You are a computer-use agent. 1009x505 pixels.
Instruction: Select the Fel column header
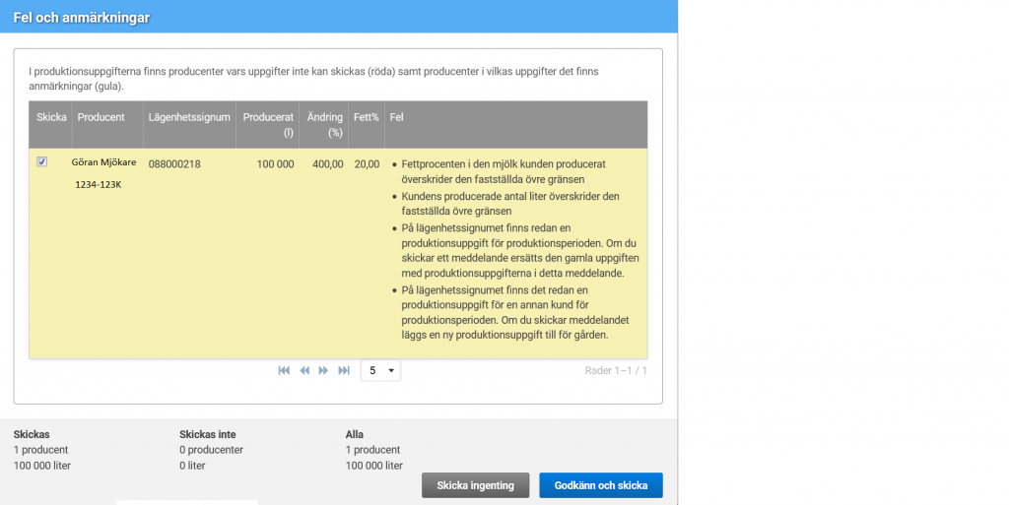tap(516, 125)
